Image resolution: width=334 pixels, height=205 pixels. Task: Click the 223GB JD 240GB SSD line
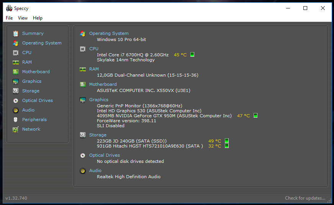(x=132, y=141)
